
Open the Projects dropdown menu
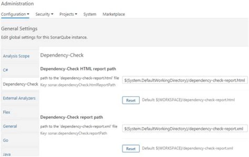[68, 14]
